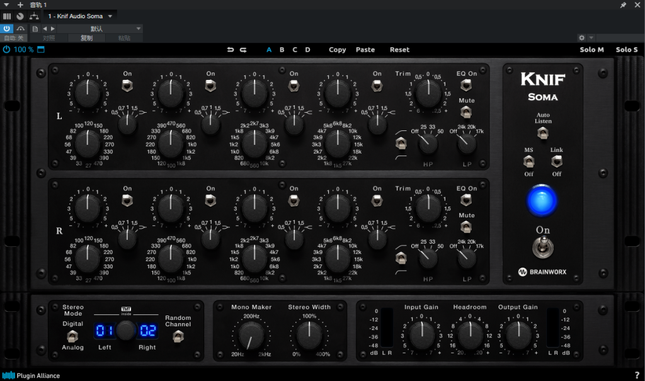Click the 对照 compare button
Viewport: 645px width, 381px height.
click(x=49, y=38)
